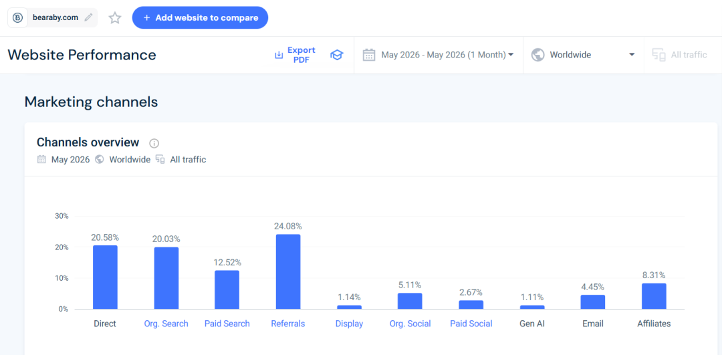Export the report as PDF
The image size is (722, 355).
[x=295, y=55]
